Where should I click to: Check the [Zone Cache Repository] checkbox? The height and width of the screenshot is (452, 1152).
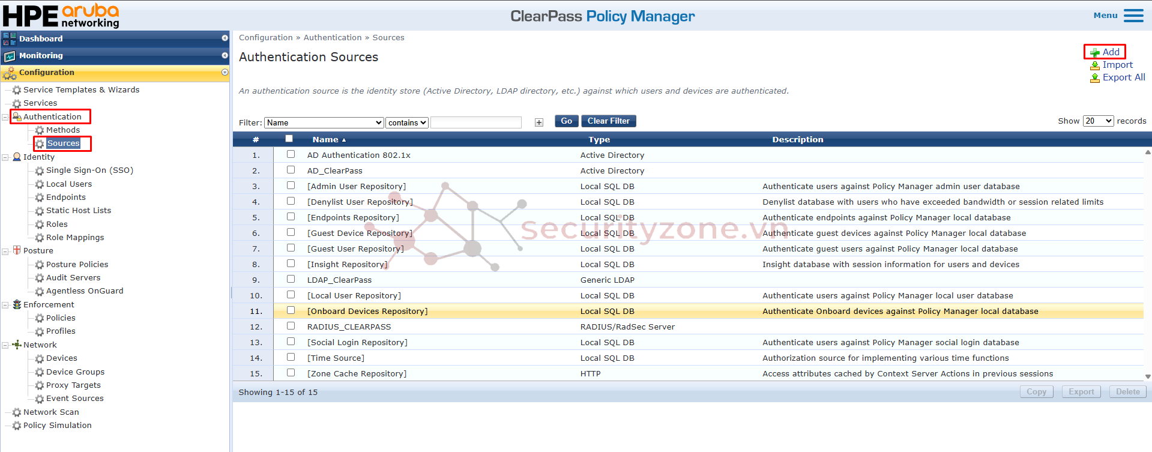291,373
